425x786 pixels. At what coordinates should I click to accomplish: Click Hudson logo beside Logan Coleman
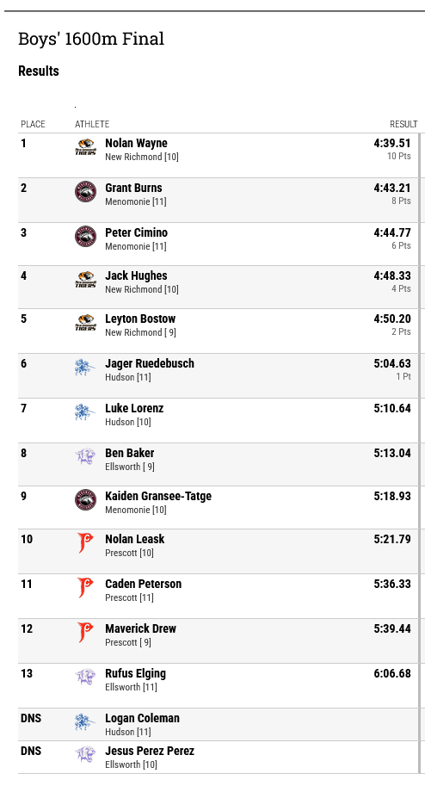pos(85,722)
